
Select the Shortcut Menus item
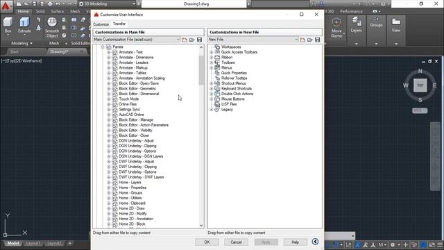click(x=234, y=83)
